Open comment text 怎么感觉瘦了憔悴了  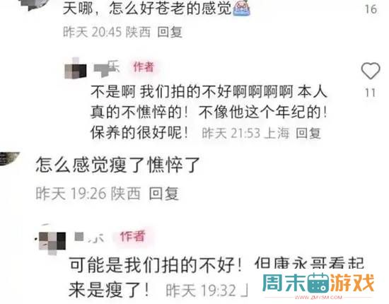click(x=118, y=165)
